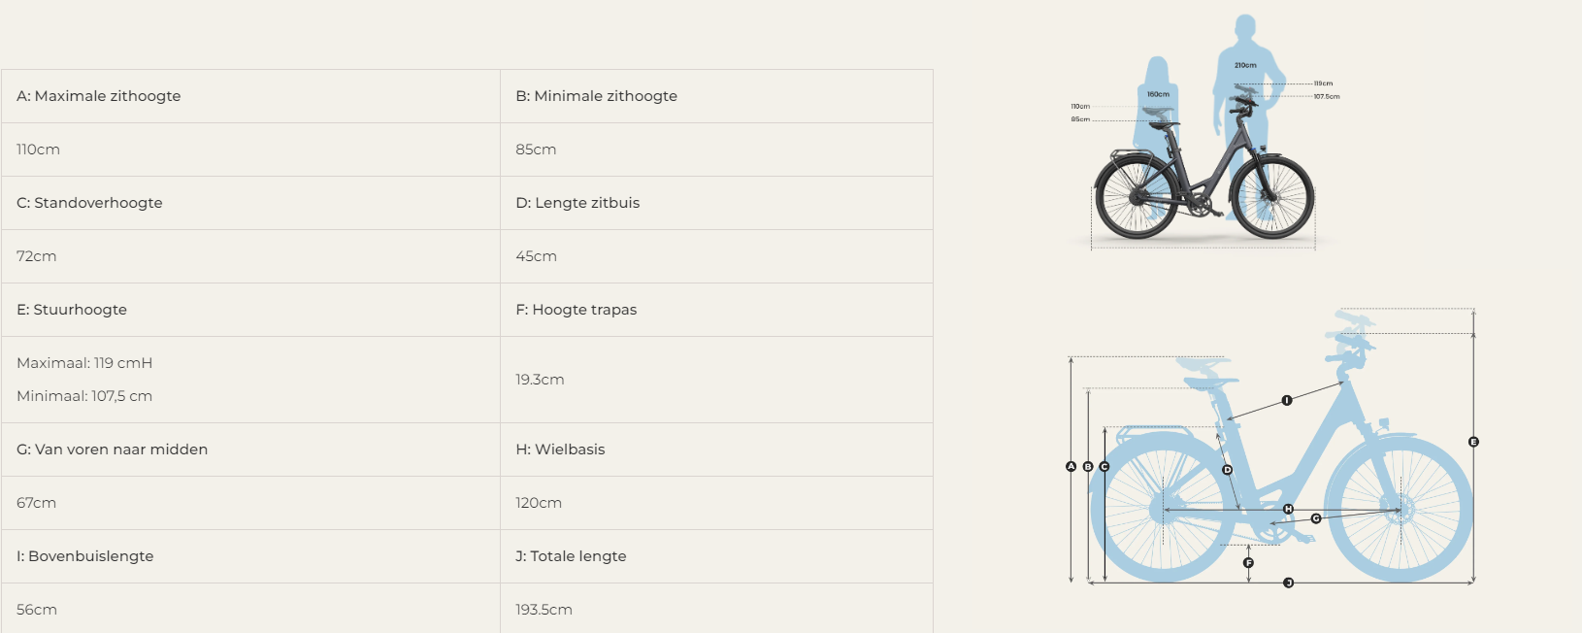The width and height of the screenshot is (1582, 633).
Task: Click the 'H: Wielbasis' header cell
Action: [716, 450]
